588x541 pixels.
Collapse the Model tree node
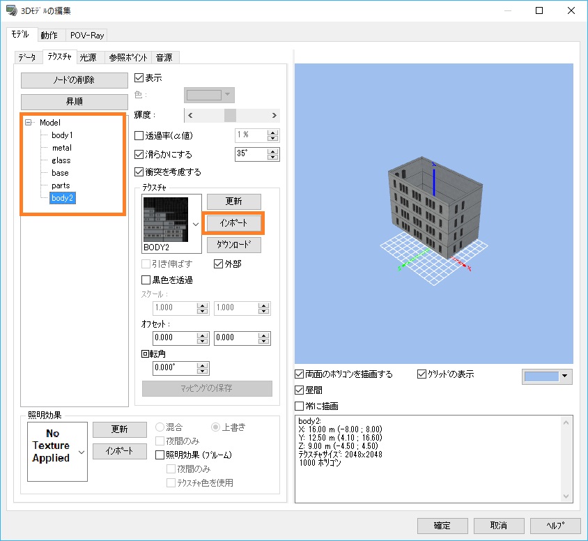[x=28, y=122]
